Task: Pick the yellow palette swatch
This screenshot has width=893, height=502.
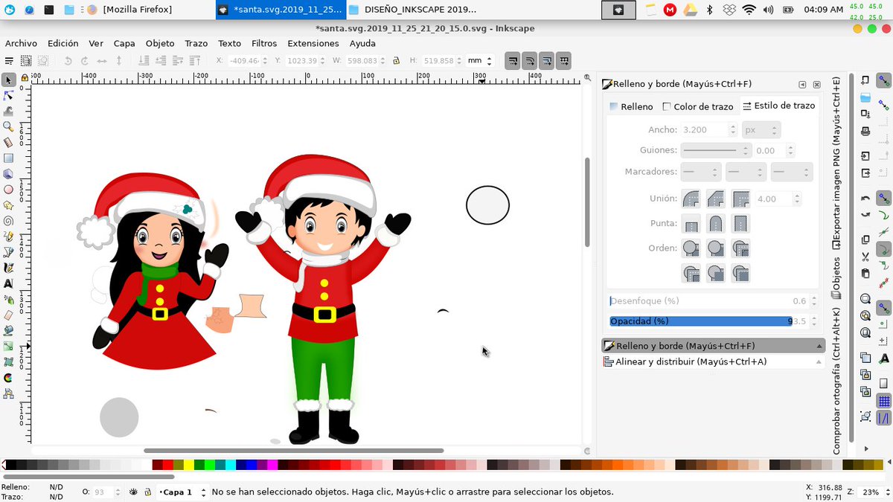Action: (188, 465)
